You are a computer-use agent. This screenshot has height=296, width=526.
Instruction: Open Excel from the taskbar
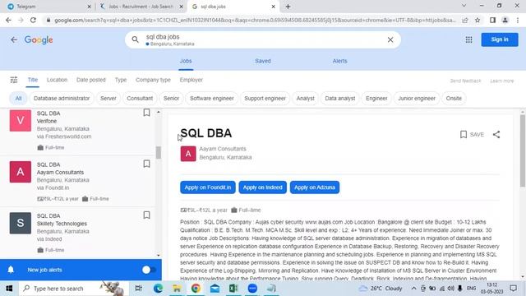233,289
